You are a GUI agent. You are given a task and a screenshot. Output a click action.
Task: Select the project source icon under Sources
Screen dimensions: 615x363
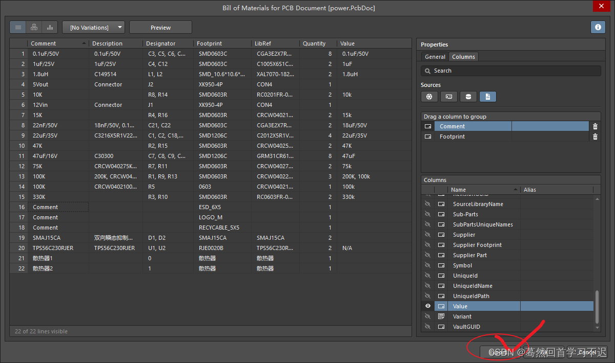tap(429, 97)
